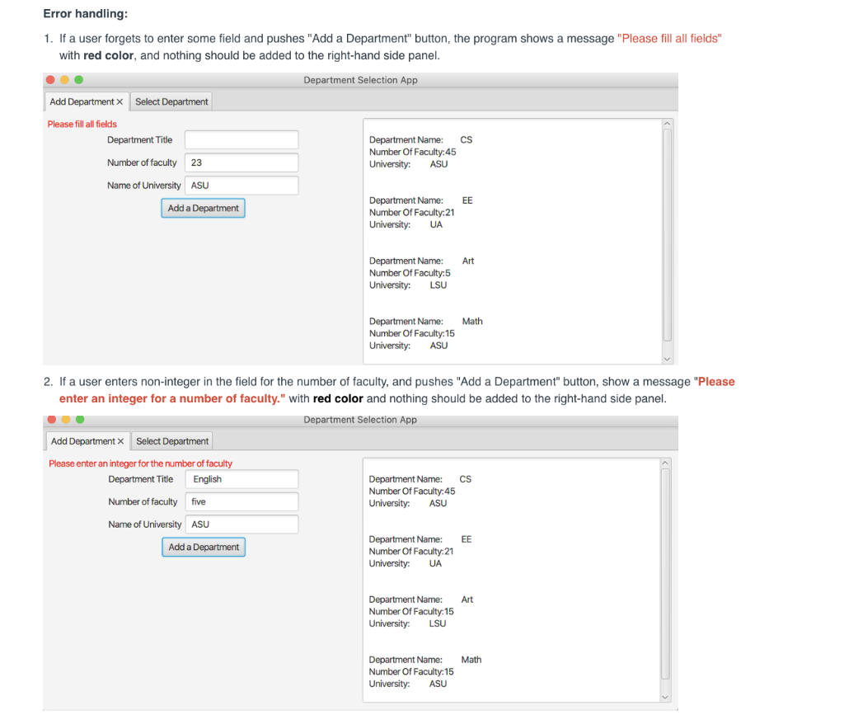
Task: Click the Number of faculty field containing five
Action: 241,501
